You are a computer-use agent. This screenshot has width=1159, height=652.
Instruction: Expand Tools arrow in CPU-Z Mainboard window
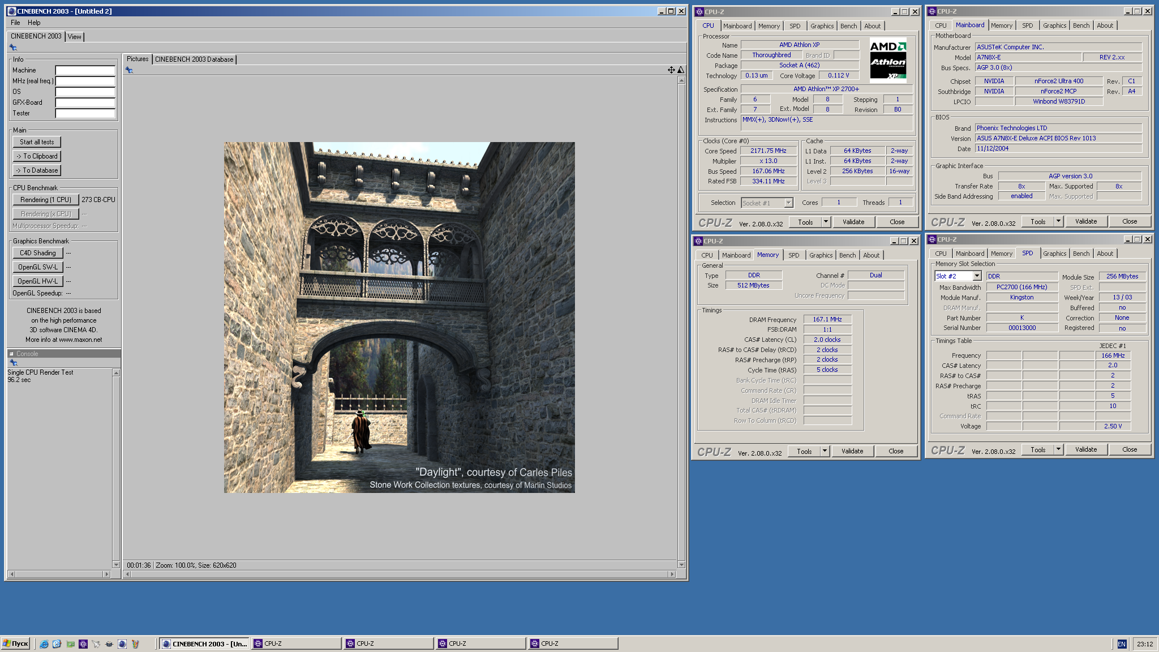pyautogui.click(x=1058, y=221)
